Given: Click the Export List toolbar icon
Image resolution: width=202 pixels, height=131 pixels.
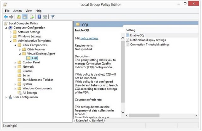Looking at the screenshot, I should click(32, 17).
